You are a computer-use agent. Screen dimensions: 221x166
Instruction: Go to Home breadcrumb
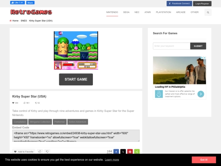click(x=16, y=20)
